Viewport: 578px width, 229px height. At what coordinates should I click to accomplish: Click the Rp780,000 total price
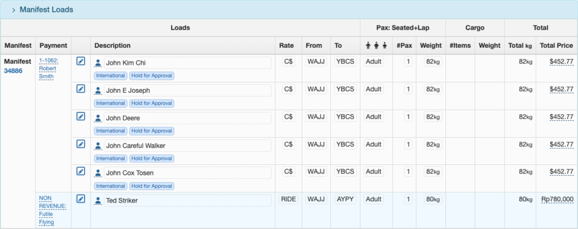tap(557, 199)
